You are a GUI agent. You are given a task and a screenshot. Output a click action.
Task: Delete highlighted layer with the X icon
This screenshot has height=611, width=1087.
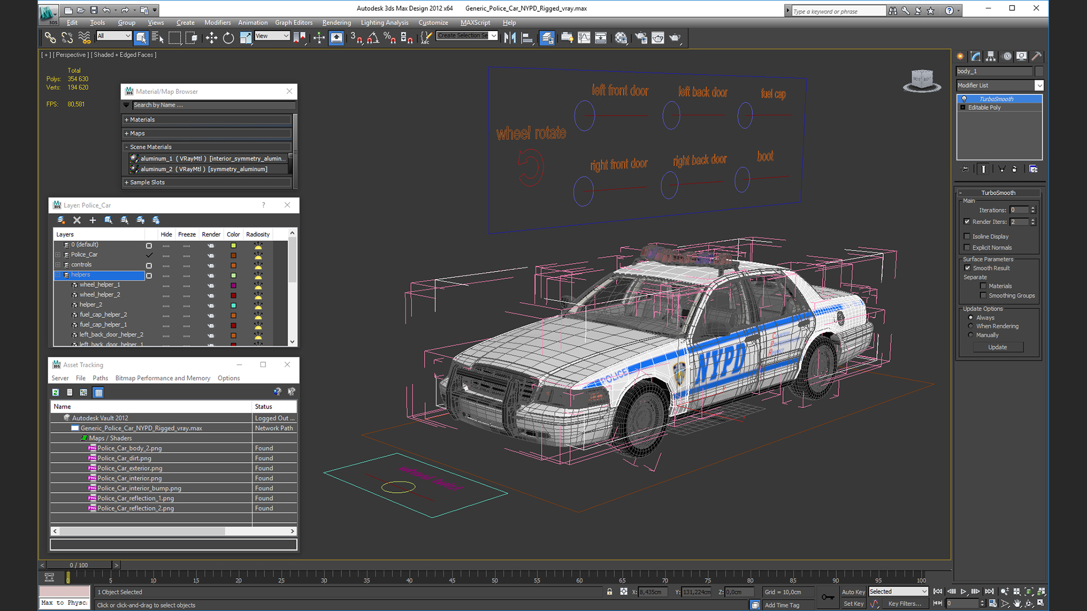77,220
